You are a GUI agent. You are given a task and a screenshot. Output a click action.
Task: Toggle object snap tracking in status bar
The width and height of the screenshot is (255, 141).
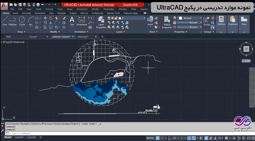[x=189, y=138]
